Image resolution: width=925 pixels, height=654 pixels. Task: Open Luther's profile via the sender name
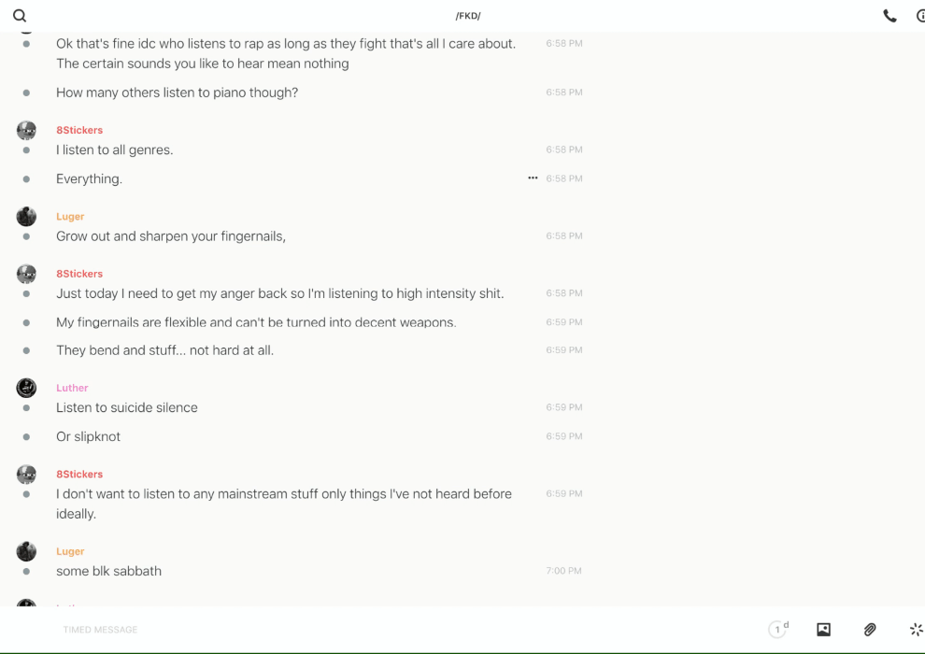tap(72, 388)
